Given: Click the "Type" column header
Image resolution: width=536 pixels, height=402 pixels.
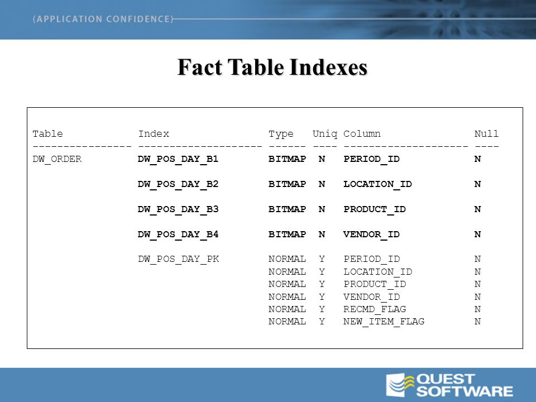Looking at the screenshot, I should click(281, 134).
